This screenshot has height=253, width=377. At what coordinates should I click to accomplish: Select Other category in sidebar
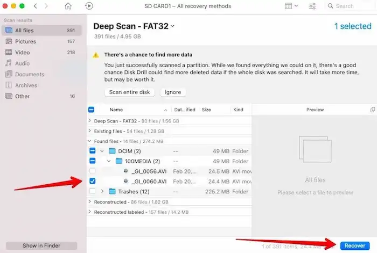coord(22,96)
